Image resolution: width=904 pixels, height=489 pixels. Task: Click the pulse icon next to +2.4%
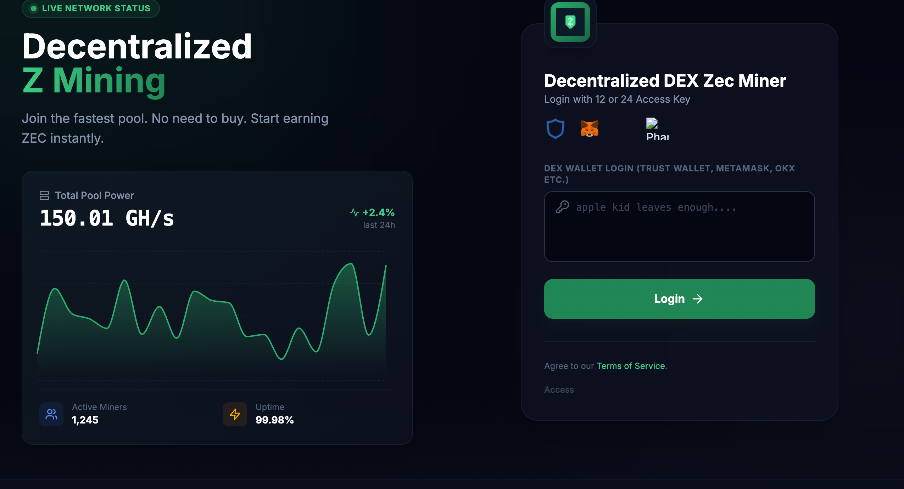pos(355,212)
